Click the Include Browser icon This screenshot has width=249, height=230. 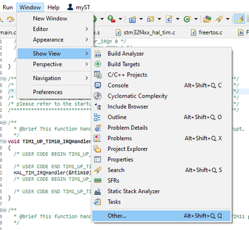98,106
